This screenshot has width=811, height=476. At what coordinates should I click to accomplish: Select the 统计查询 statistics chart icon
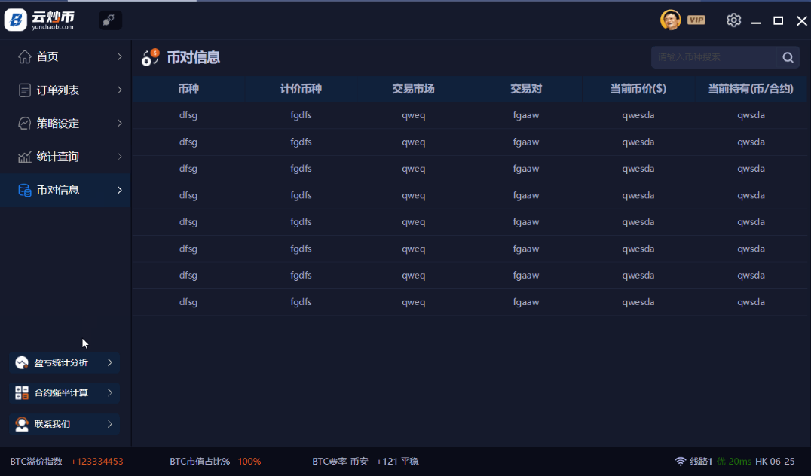point(24,157)
